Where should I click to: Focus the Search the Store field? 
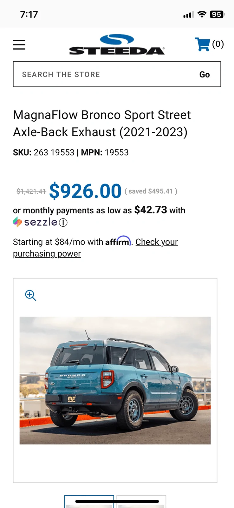pyautogui.click(x=105, y=74)
